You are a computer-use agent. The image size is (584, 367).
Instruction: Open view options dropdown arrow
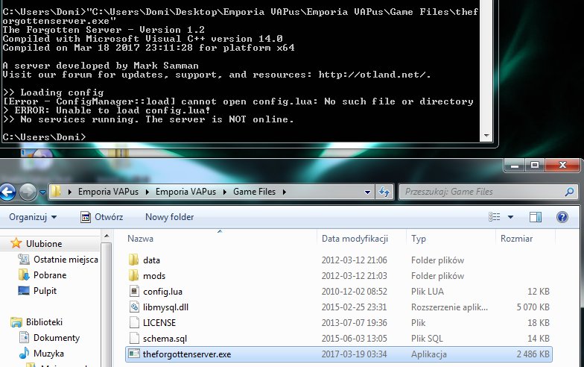click(x=510, y=217)
